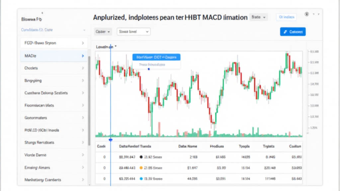The width and height of the screenshot is (340, 191).
Task: Click the blue timeline marker below the chart
Action: coord(111,140)
